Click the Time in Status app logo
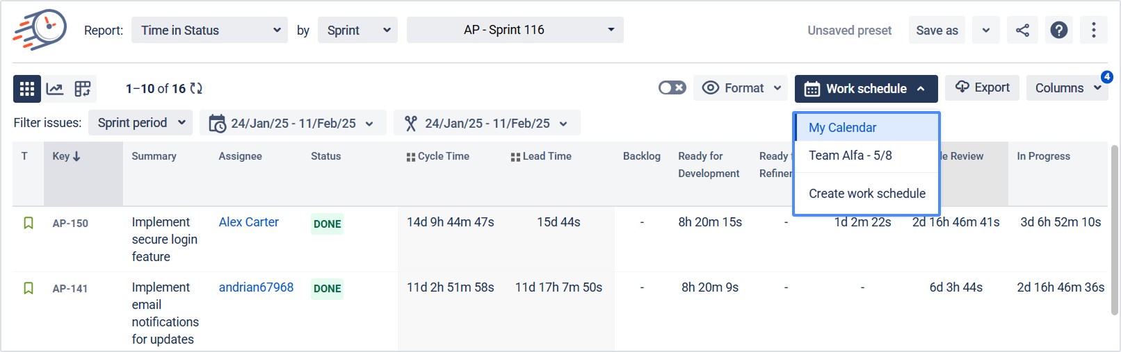1121x352 pixels. coord(40,30)
